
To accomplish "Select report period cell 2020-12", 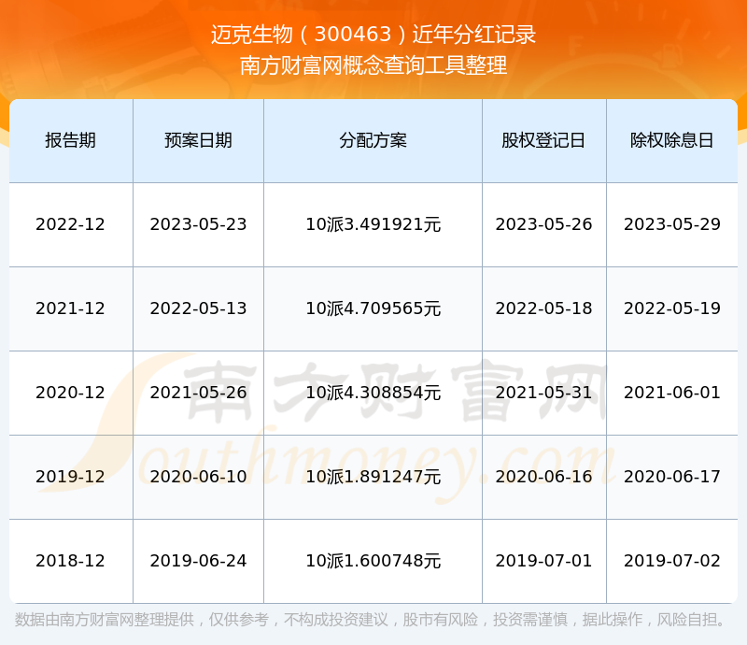I will (x=71, y=393).
